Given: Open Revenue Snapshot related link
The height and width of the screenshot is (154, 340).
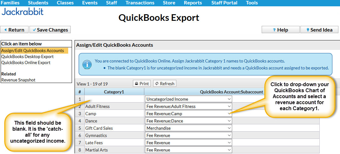Looking at the screenshot, I should (x=18, y=80).
